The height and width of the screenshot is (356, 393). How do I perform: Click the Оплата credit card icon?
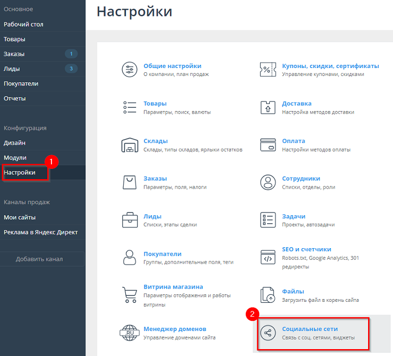268,145
